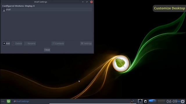
Task: Click the shelf icon beside the shelf entry
Action: (4, 10)
